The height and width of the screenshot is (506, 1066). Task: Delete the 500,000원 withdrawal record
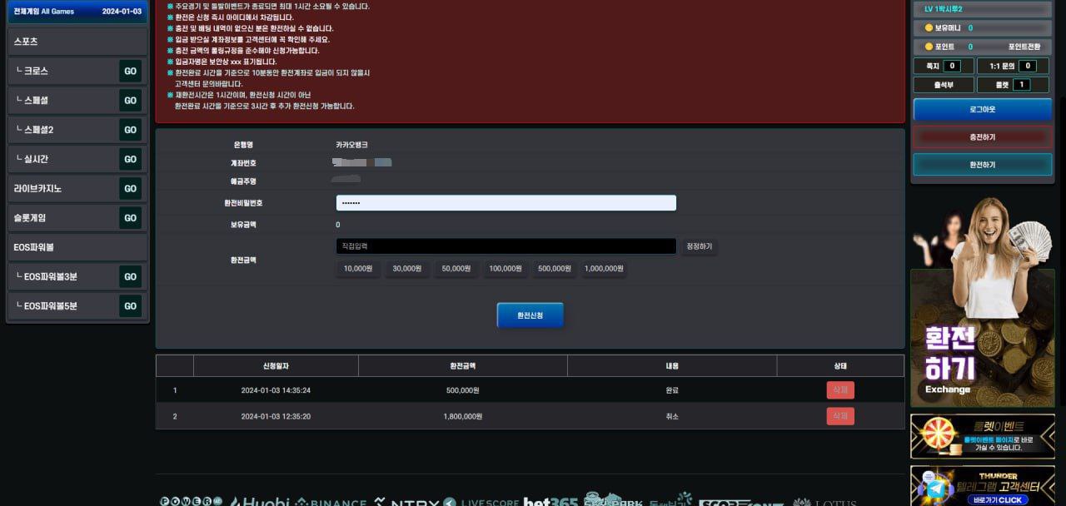point(839,390)
